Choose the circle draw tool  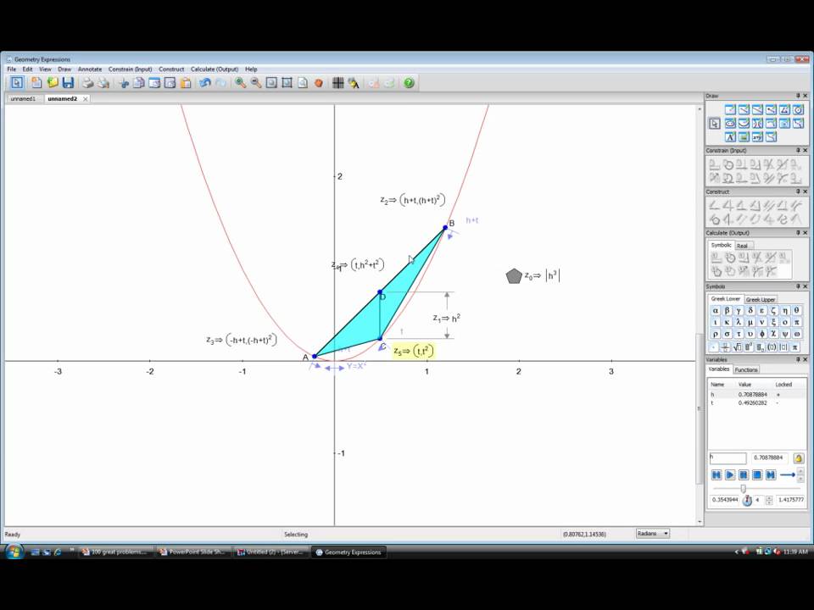pos(798,109)
